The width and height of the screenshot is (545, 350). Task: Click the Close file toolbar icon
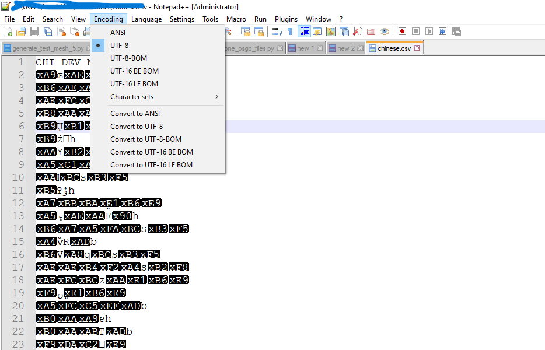[x=61, y=32]
